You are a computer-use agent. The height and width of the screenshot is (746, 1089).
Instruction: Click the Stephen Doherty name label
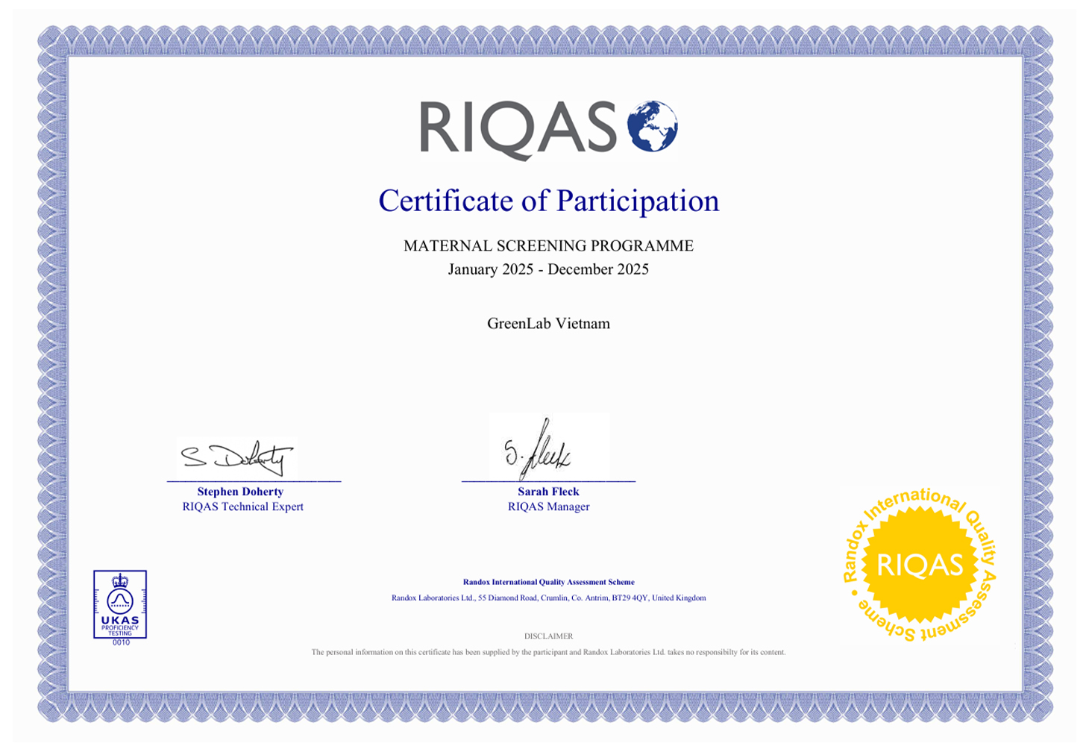(240, 492)
